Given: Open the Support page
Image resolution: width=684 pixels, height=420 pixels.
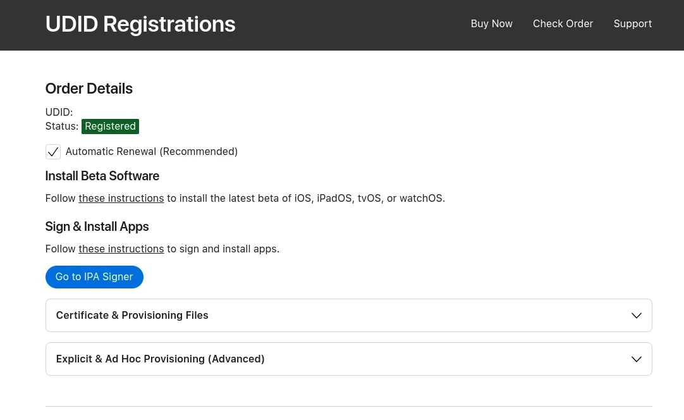Looking at the screenshot, I should pos(632,24).
